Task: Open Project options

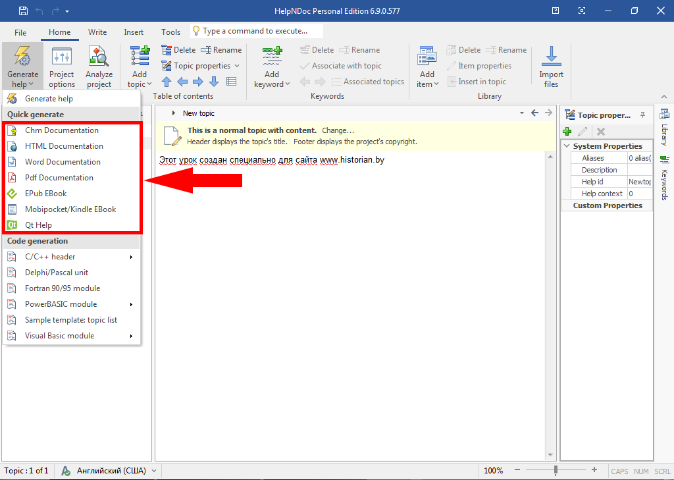Action: 62,67
